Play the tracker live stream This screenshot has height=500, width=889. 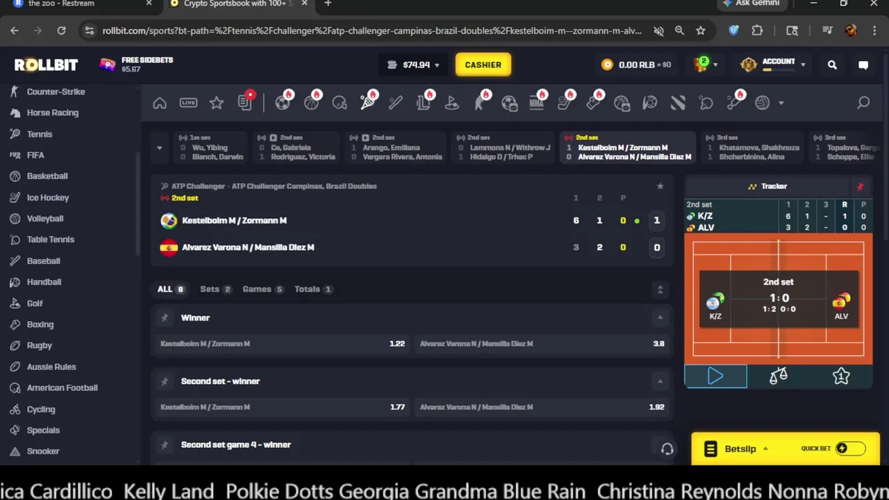(x=715, y=376)
